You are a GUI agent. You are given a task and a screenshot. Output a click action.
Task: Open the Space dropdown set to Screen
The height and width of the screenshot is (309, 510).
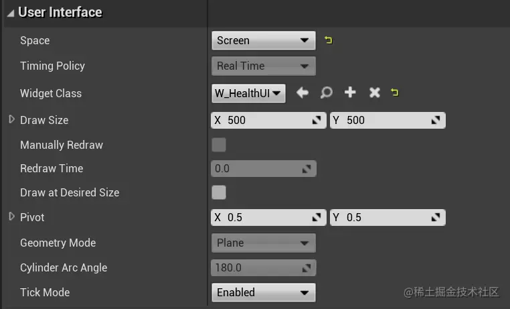point(263,40)
